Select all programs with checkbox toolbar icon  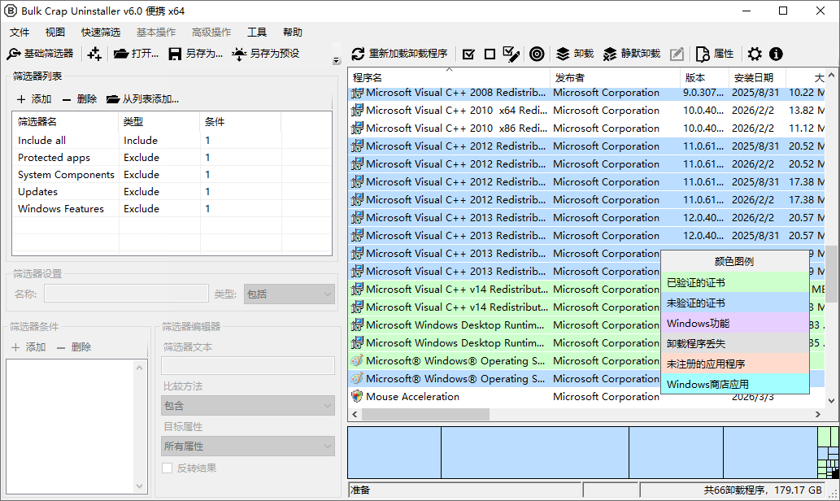[x=468, y=54]
